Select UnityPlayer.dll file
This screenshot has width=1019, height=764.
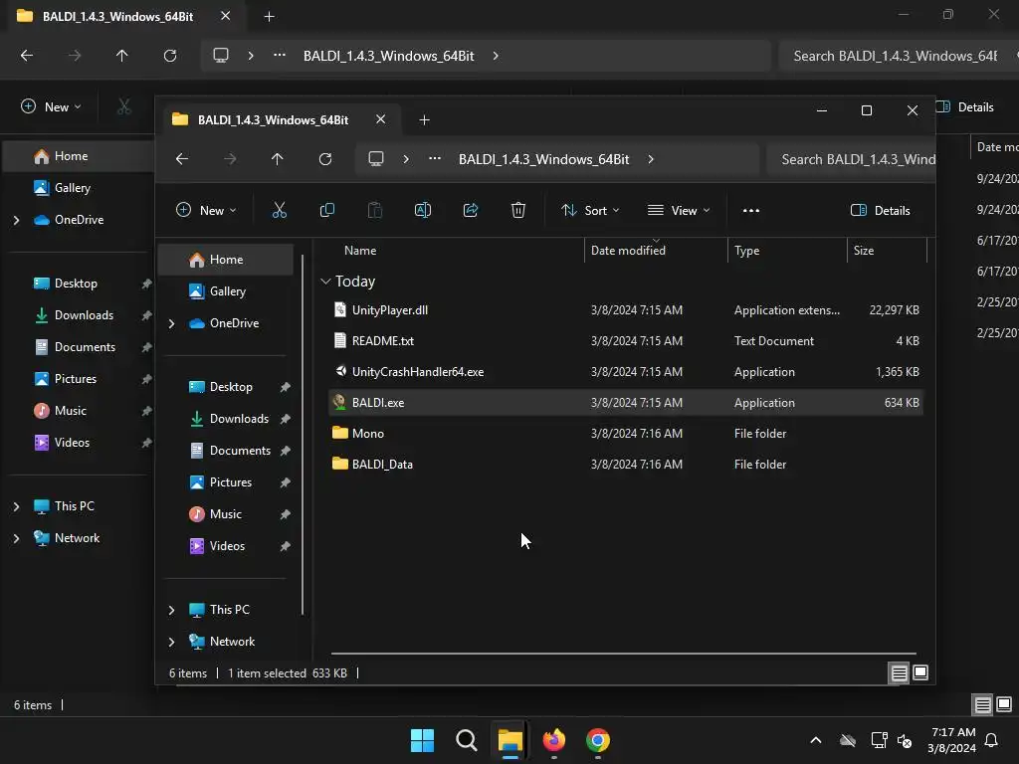(x=625, y=310)
